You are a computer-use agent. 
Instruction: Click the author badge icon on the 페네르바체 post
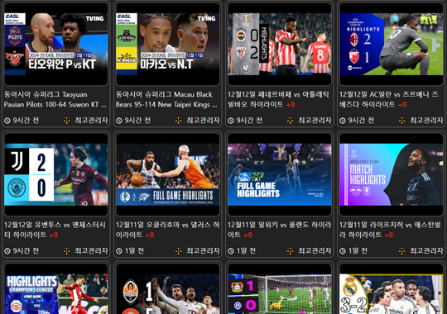click(x=291, y=121)
